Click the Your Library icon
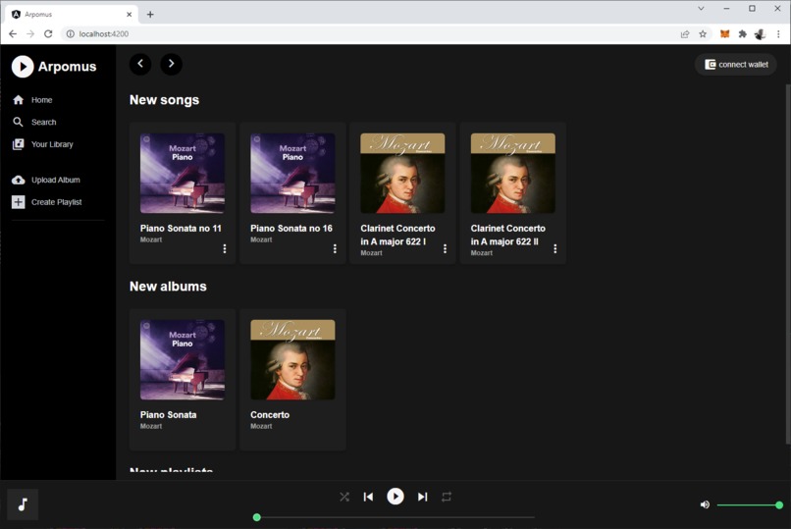Viewport: 791px width, 529px height. tap(19, 144)
